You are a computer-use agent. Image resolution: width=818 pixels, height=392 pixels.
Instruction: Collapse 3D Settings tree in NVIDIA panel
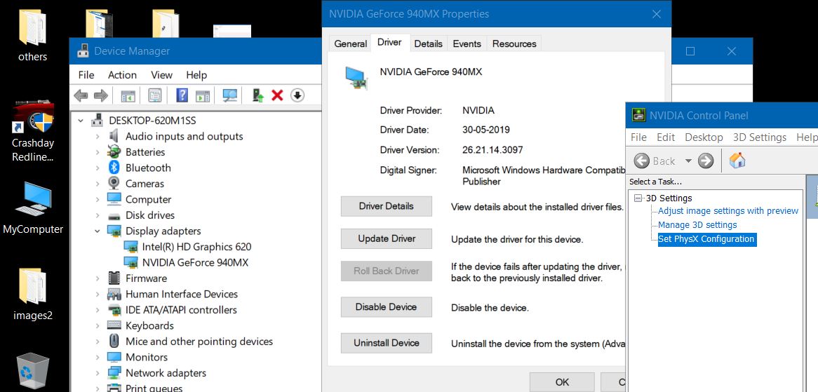pos(638,198)
